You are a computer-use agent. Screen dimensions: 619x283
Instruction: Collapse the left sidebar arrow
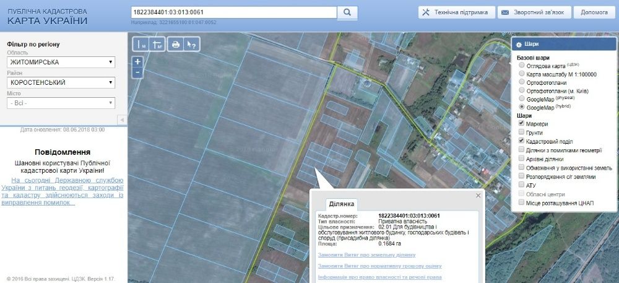coord(123,120)
